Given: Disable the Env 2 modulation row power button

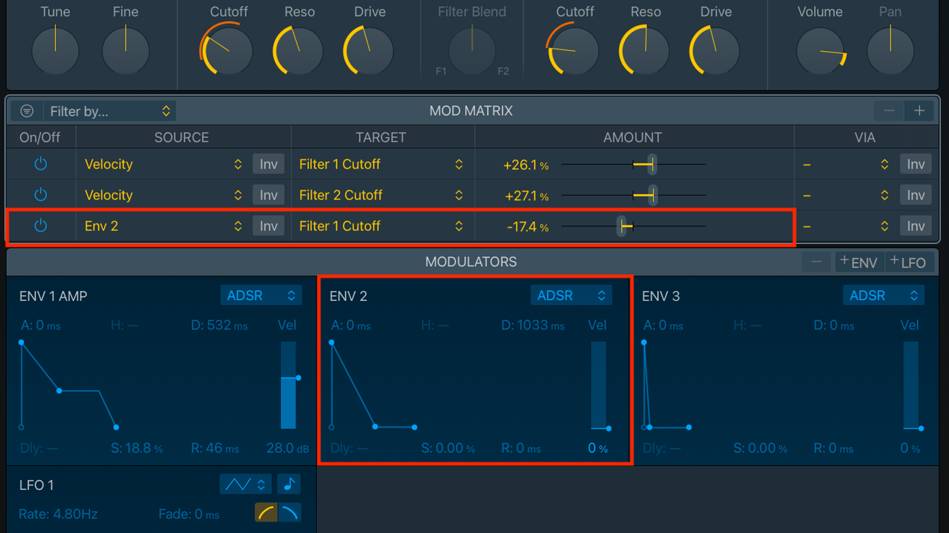Looking at the screenshot, I should click(x=41, y=226).
